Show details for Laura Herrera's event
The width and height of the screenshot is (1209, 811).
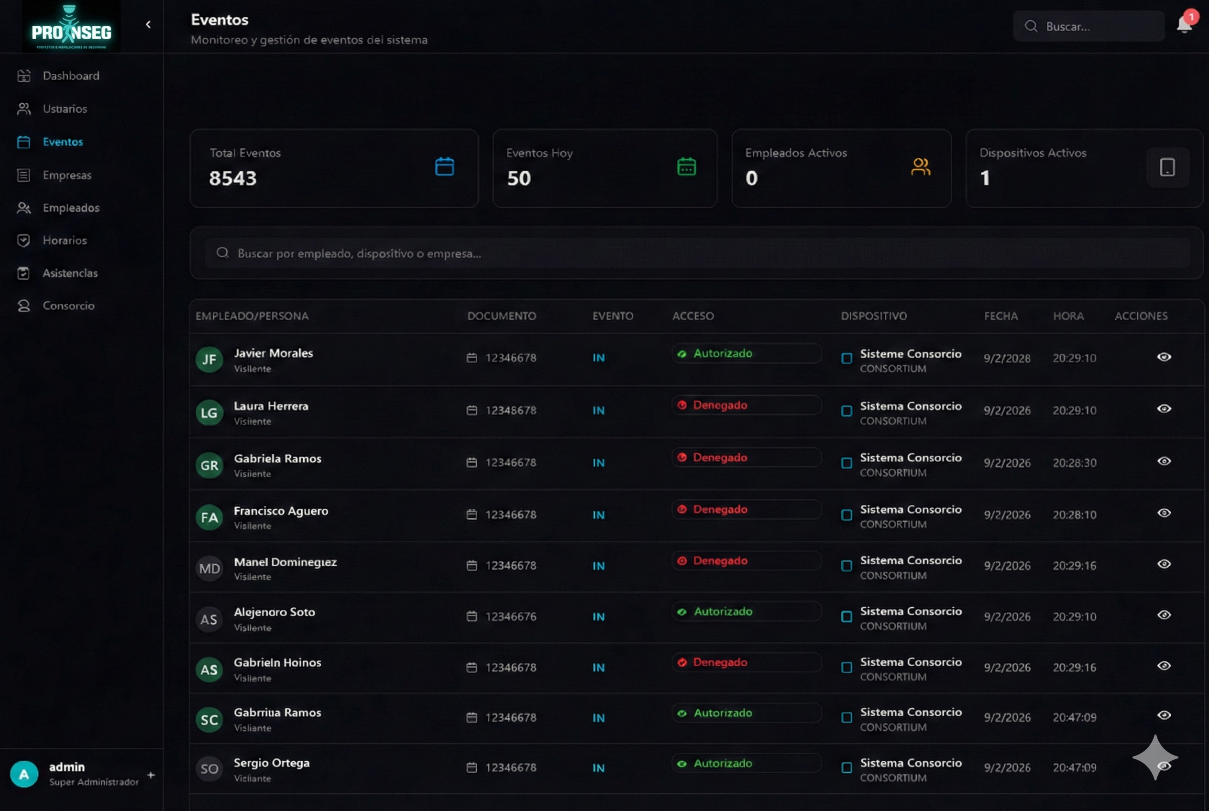(1164, 408)
